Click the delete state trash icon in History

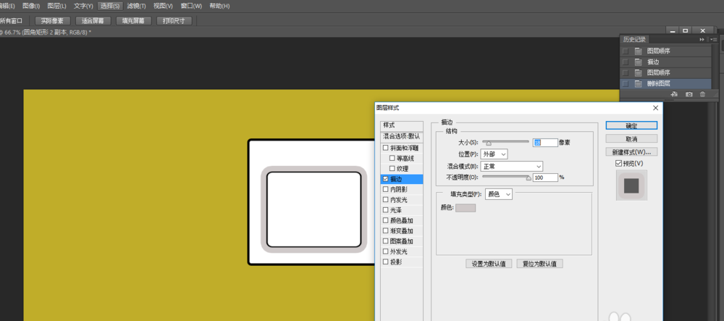[x=702, y=95]
